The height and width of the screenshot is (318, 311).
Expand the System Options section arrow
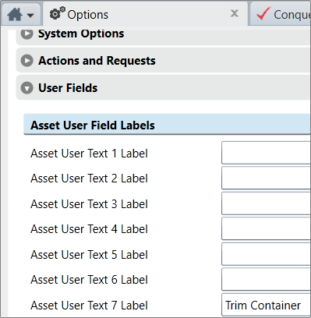click(x=27, y=34)
